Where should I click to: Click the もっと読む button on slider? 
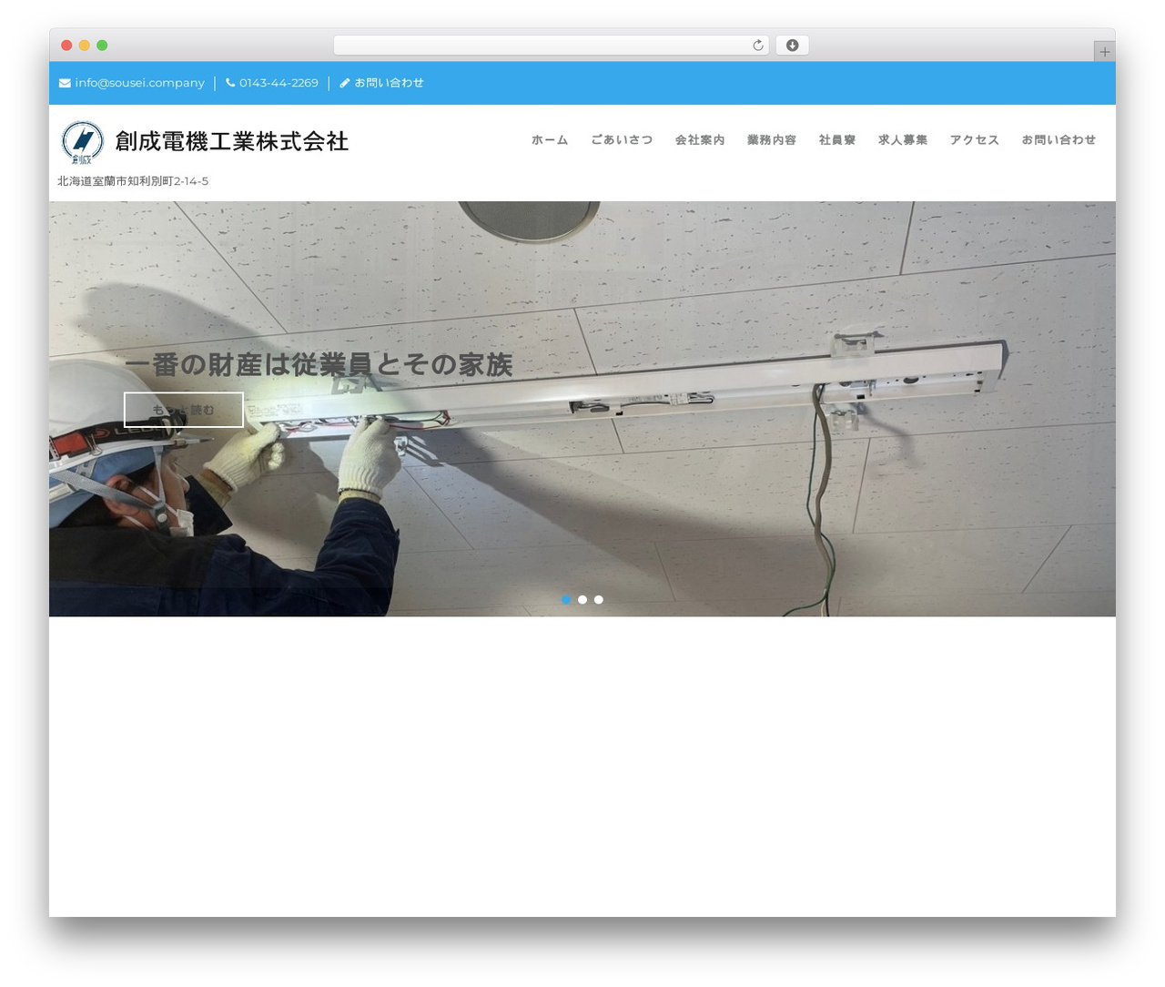coord(184,410)
